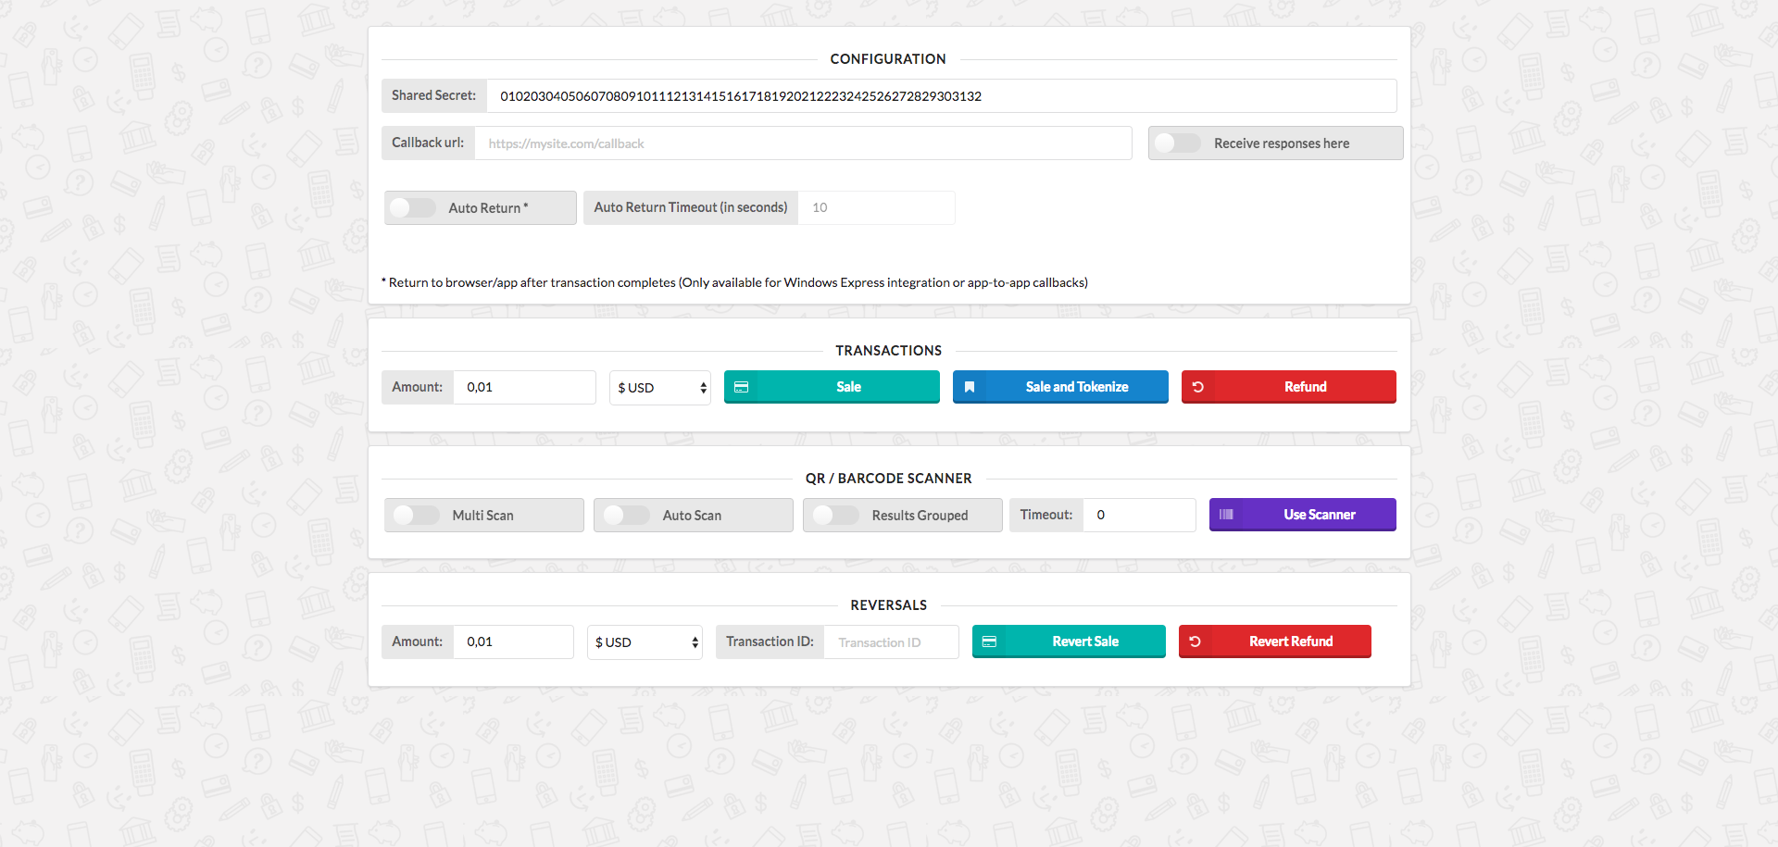Click the Revert Sale button
This screenshot has width=1778, height=847.
click(x=1069, y=641)
